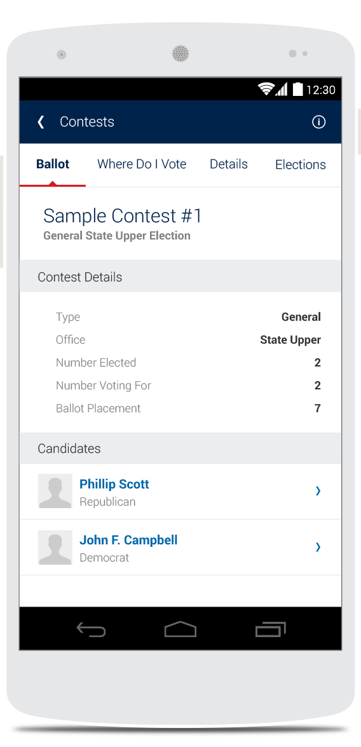This screenshot has height=747, width=361.
Task: Tap the Sample Contest #1 heading
Action: (x=123, y=216)
